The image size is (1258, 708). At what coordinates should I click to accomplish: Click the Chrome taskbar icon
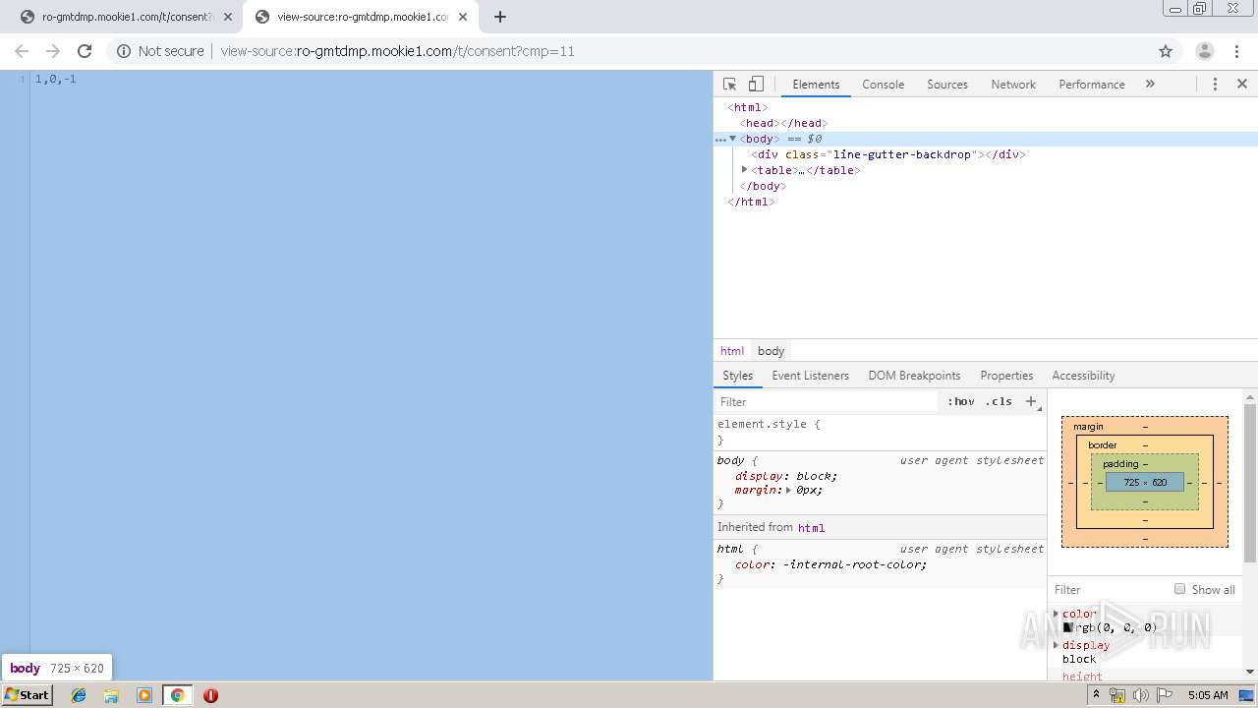click(x=177, y=695)
